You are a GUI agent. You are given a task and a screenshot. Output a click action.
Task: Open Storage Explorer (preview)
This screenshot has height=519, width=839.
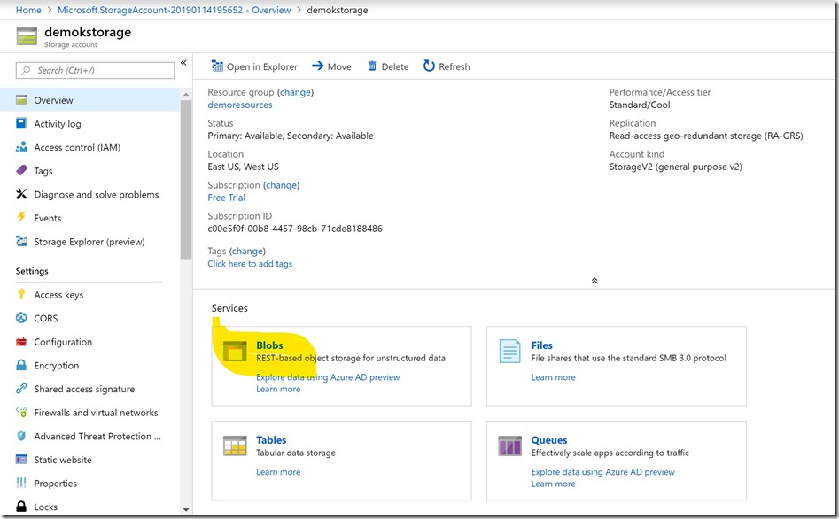(89, 241)
